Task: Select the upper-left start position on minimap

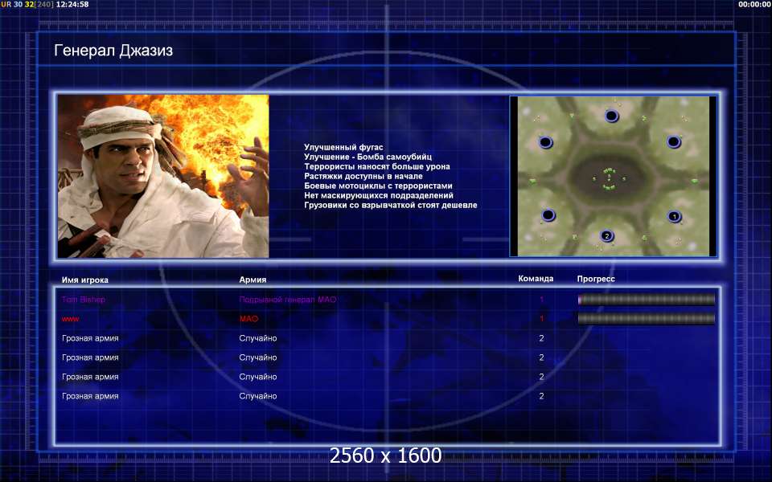Action: [545, 142]
